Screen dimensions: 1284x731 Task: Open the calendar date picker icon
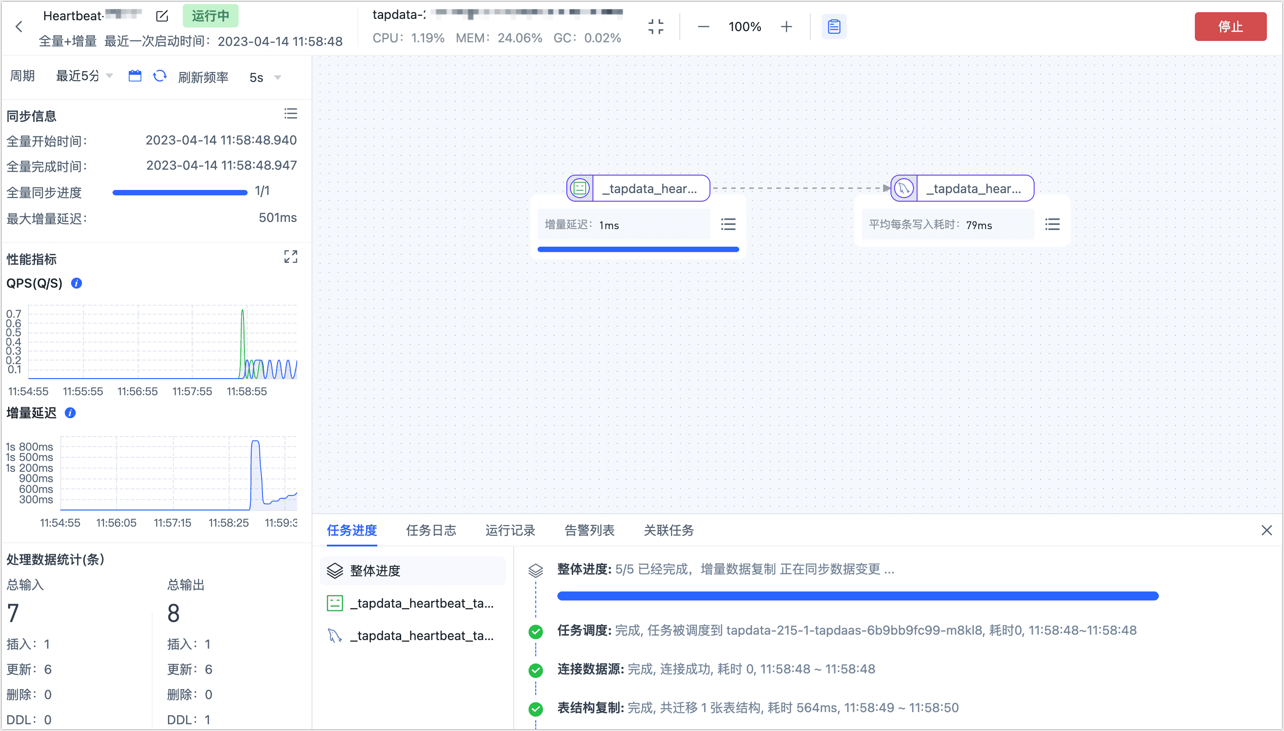pyautogui.click(x=135, y=76)
